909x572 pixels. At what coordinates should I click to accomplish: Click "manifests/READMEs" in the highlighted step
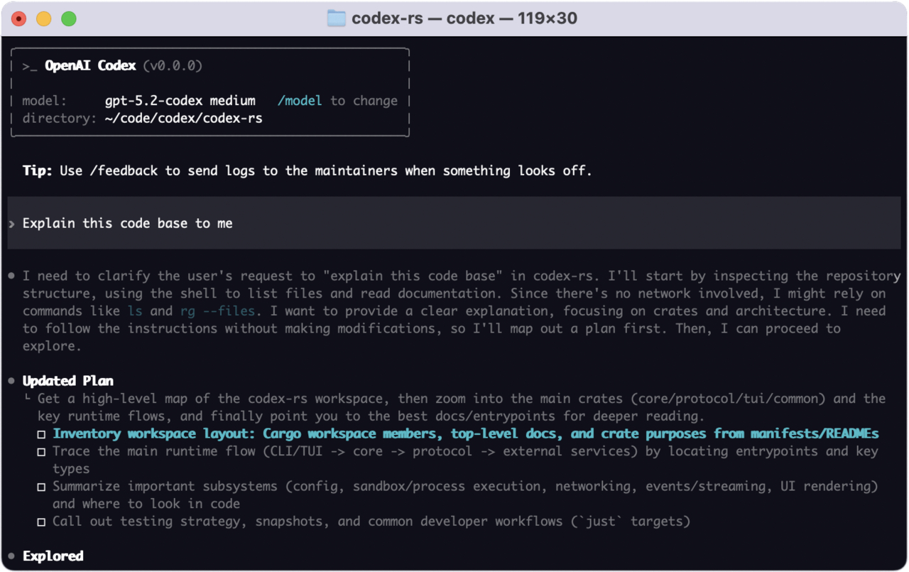coord(815,433)
